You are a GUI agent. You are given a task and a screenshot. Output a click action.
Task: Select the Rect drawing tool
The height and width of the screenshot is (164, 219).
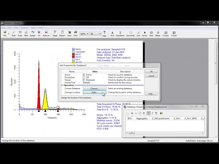click(151, 34)
